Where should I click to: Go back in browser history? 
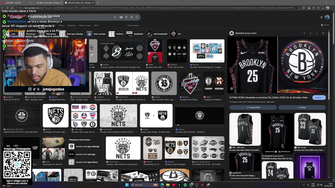click(x=3, y=8)
